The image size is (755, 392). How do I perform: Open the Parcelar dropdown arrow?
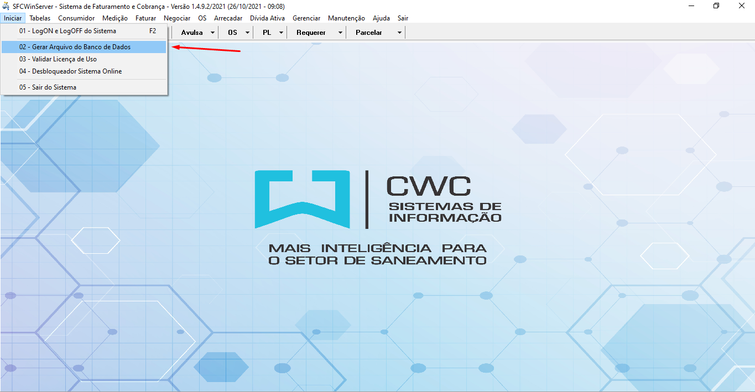399,33
